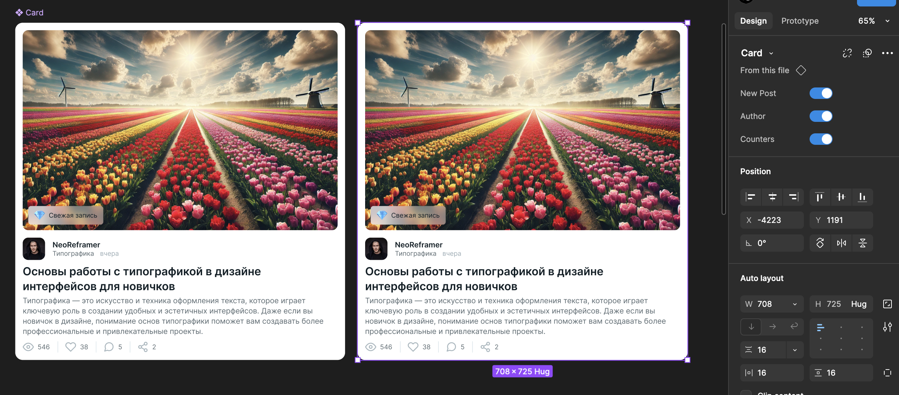Go to main component diamond icon
This screenshot has height=395, width=899.
pos(801,70)
